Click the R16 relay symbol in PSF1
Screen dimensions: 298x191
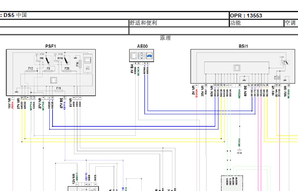coord(61,60)
